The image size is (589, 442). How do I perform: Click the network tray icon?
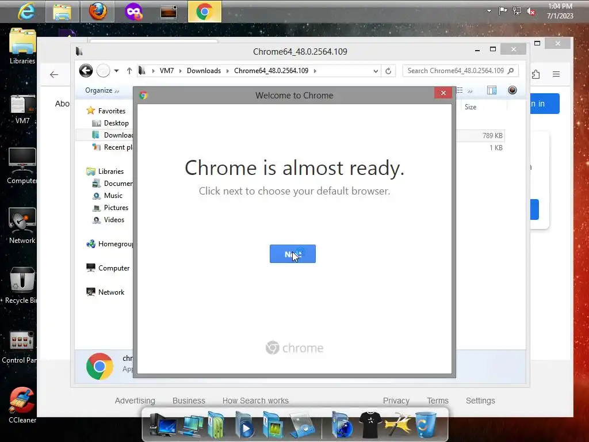coord(517,11)
